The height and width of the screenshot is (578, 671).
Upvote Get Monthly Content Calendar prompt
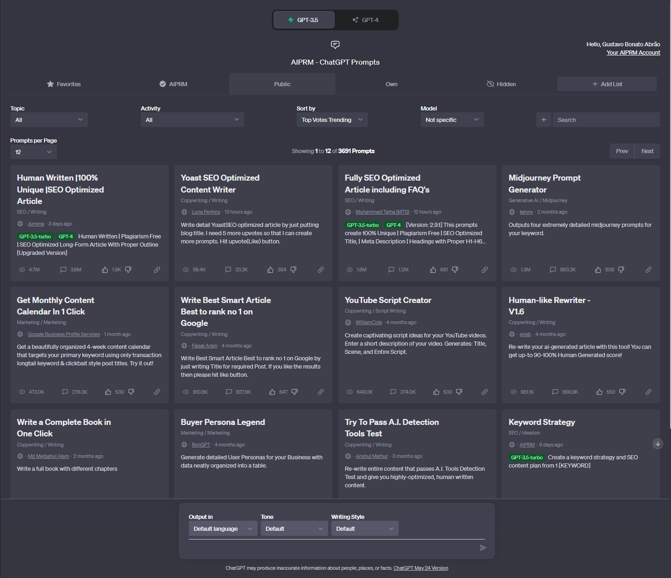[108, 392]
